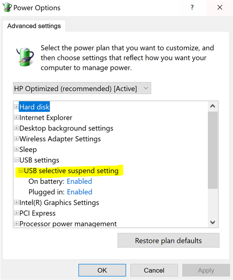The width and height of the screenshot is (233, 280).
Task: Click the Power Options battery title icon
Action: (x=7, y=7)
